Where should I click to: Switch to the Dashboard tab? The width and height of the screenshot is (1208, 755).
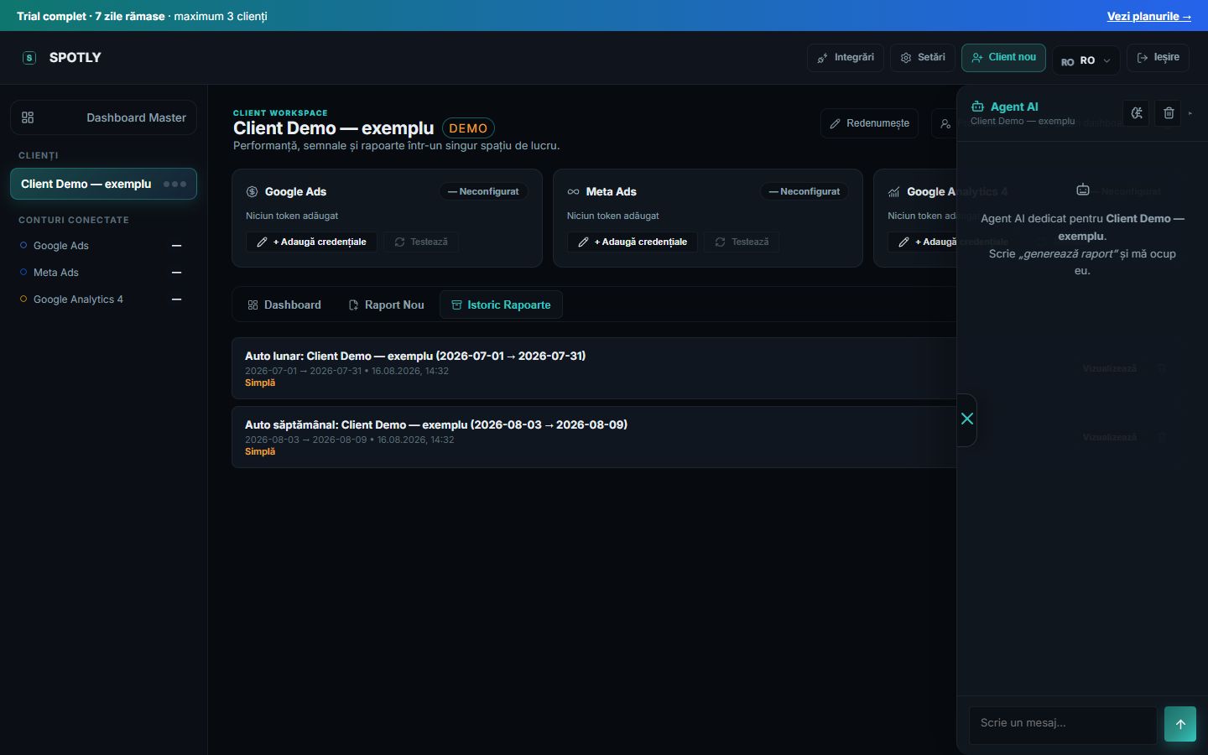click(x=284, y=305)
